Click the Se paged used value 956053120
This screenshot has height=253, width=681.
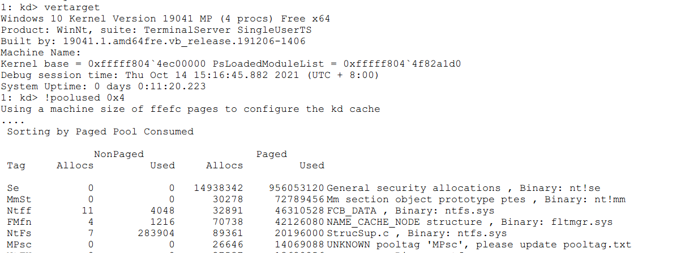(x=296, y=188)
